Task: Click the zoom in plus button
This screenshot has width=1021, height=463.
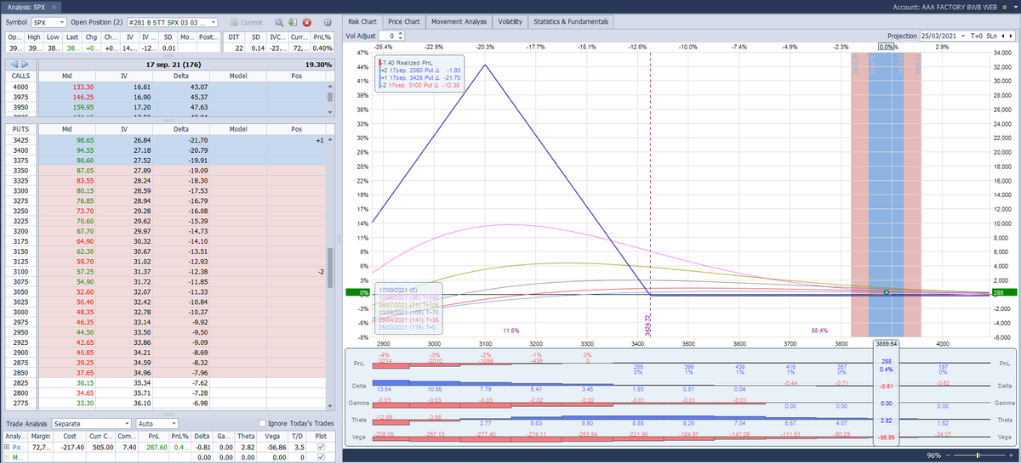Action: (x=1012, y=455)
